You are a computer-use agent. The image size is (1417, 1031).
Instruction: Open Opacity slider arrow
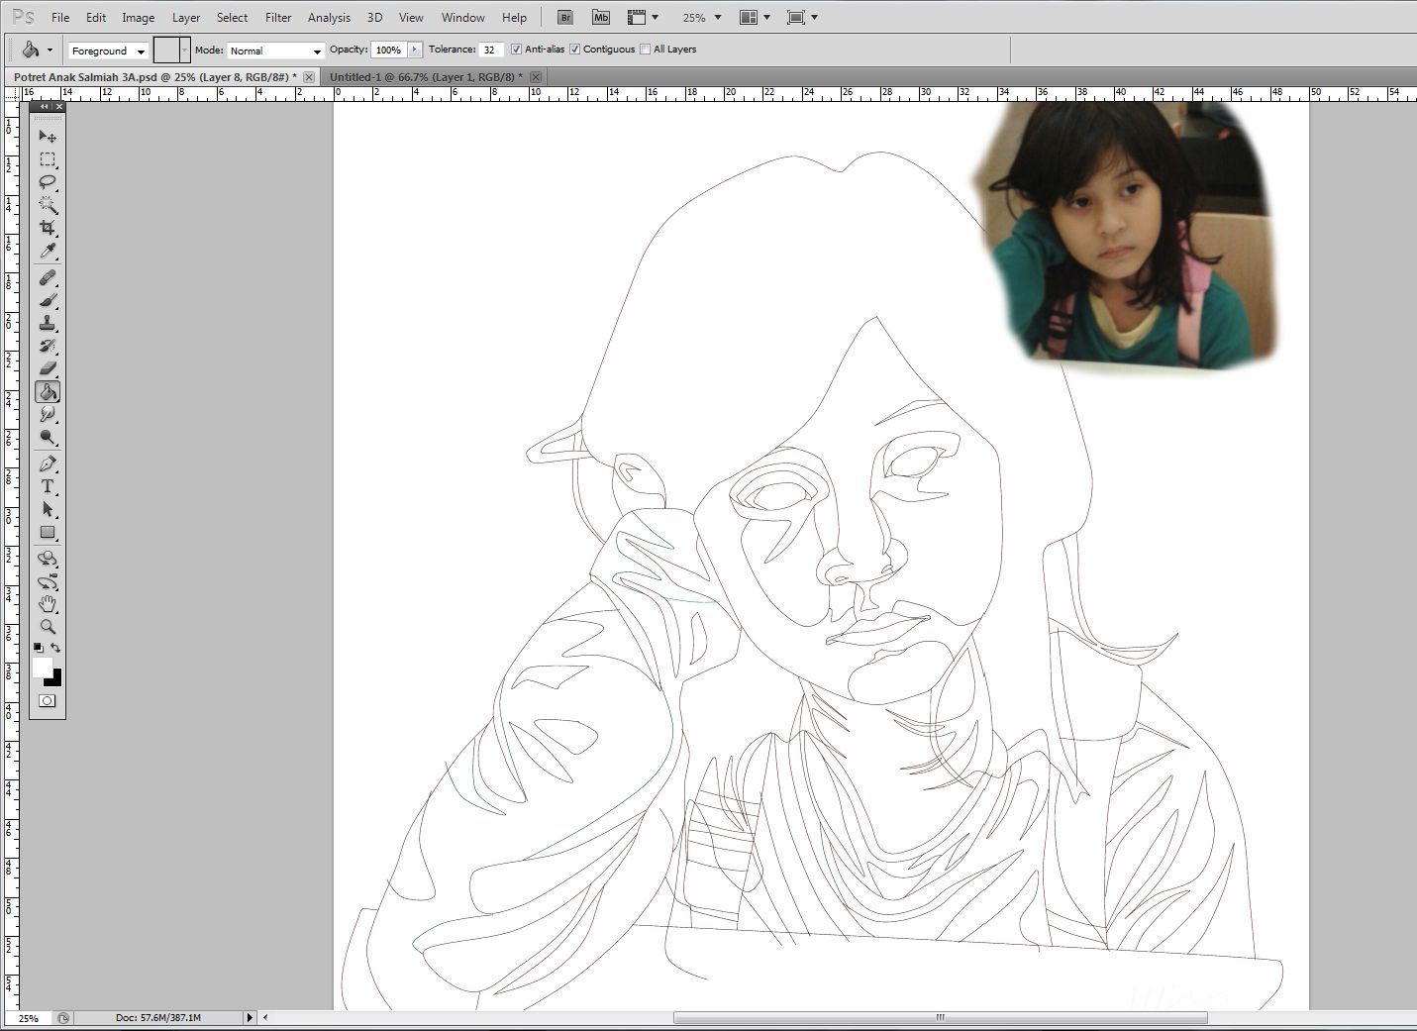coord(415,50)
